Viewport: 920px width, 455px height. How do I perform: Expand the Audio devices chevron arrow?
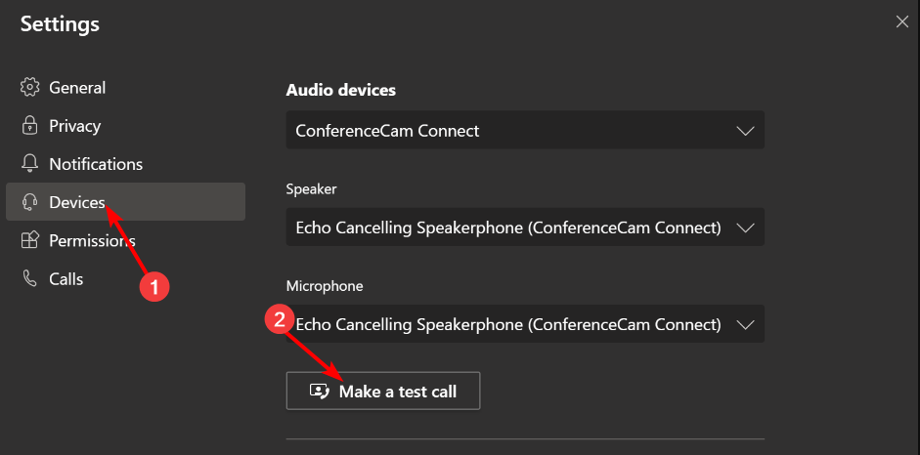[745, 131]
